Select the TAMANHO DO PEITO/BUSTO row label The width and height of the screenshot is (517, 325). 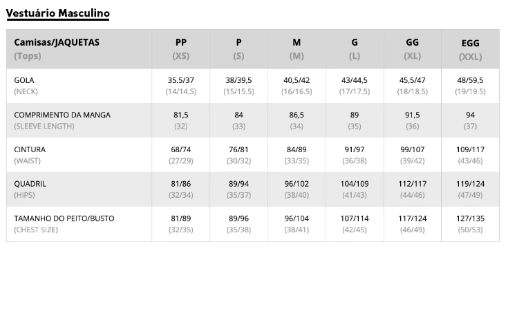click(79, 224)
